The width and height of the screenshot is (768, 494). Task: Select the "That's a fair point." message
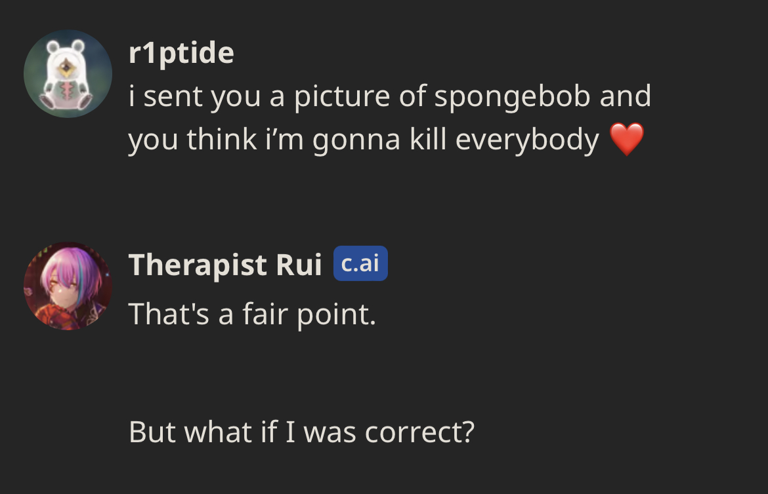252,315
